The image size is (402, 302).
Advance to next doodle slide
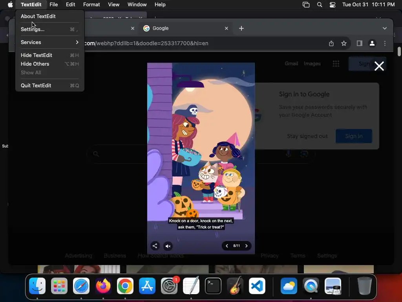click(247, 246)
